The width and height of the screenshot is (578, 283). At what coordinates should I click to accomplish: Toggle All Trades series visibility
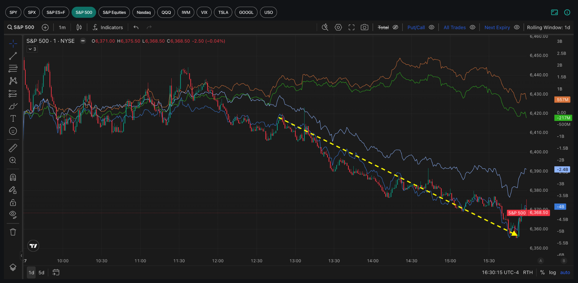[472, 27]
